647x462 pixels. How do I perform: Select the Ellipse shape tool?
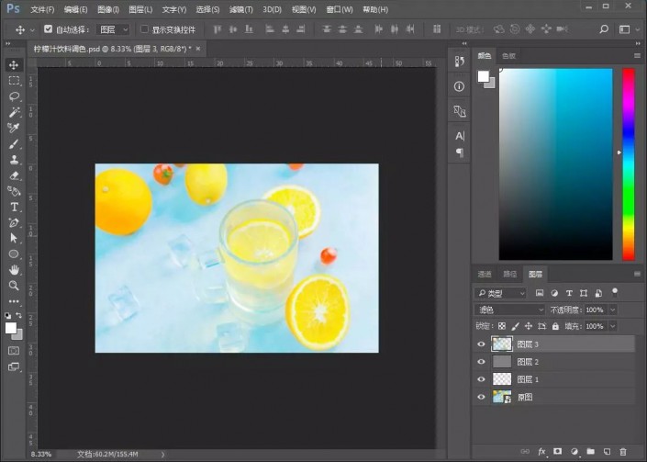14,254
